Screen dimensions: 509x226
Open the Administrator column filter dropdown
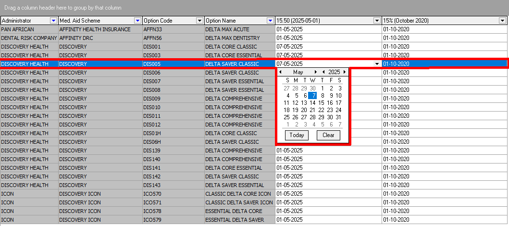point(53,21)
